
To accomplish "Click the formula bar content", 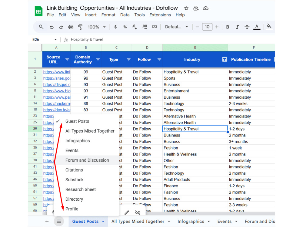I will click(x=87, y=39).
